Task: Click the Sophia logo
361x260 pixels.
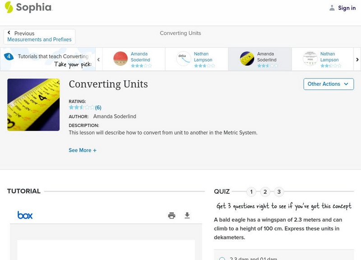Action: coord(28,7)
